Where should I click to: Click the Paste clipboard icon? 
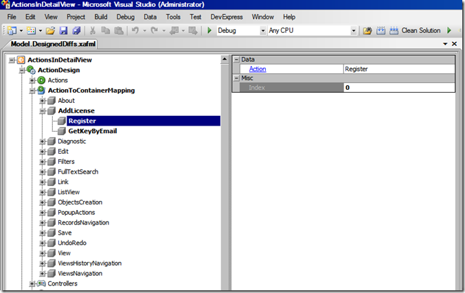119,30
